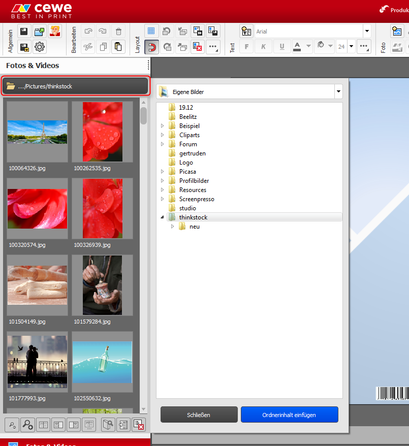Open the settings gear in Allgemein
The width and height of the screenshot is (409, 446).
tap(40, 47)
